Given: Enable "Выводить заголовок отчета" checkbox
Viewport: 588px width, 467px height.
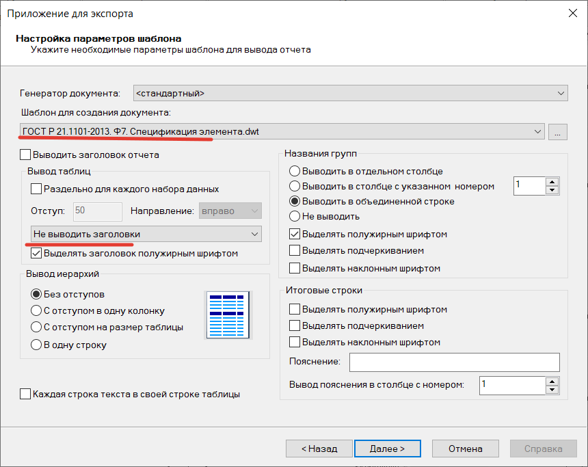Looking at the screenshot, I should point(26,155).
